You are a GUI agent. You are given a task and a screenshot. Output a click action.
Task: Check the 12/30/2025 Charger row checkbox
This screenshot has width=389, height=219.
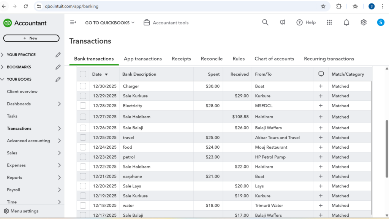[83, 86]
